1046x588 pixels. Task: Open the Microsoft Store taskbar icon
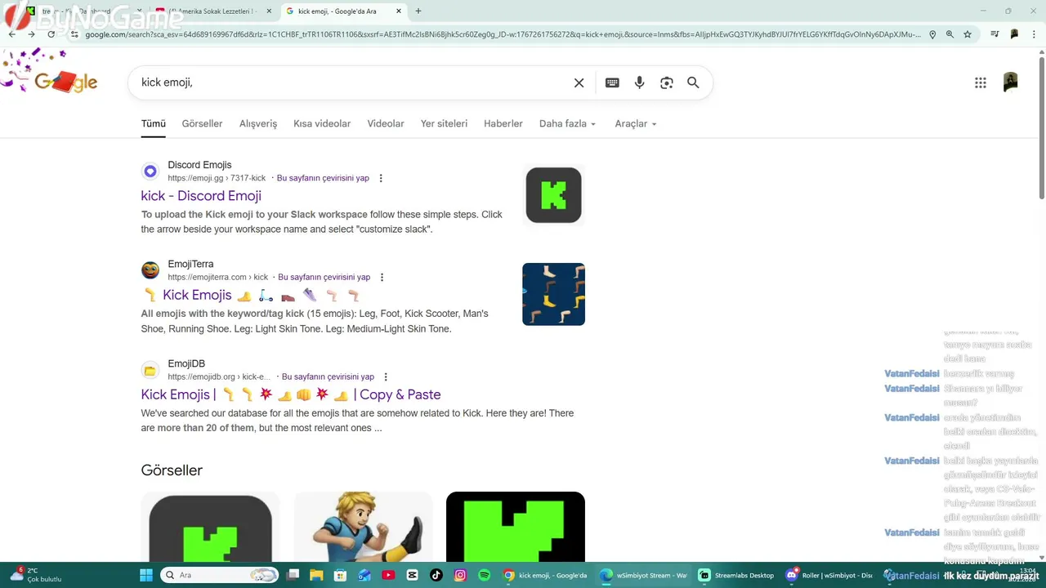(x=340, y=575)
